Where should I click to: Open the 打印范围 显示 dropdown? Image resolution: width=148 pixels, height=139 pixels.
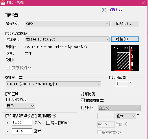(20, 106)
